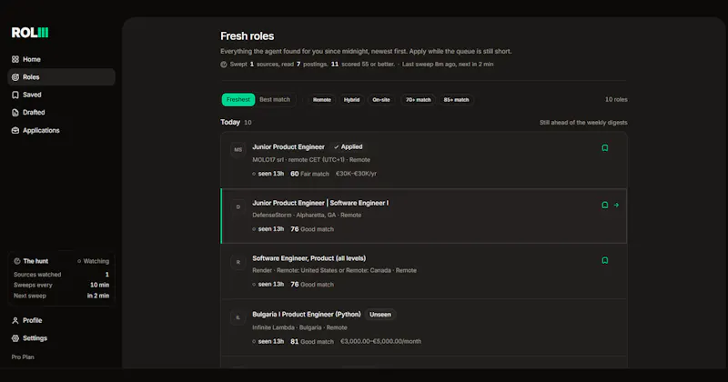The image size is (728, 382).
Task: Click the €30K–€30K/yr salary text
Action: point(356,174)
